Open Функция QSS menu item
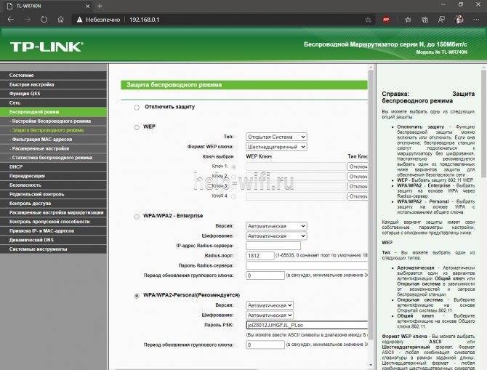Viewport: 487px width, 370px height. pos(53,94)
